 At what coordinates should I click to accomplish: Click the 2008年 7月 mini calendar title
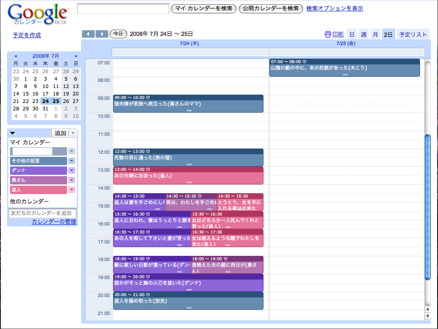(46, 56)
